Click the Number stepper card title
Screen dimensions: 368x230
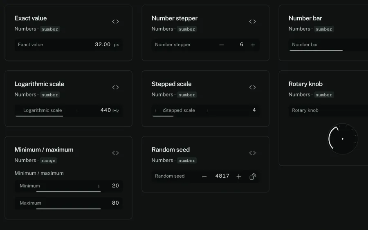[174, 18]
